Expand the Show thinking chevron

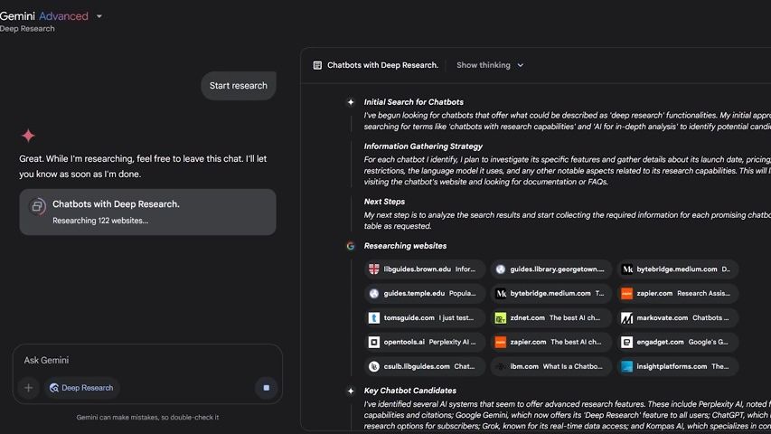coord(521,65)
